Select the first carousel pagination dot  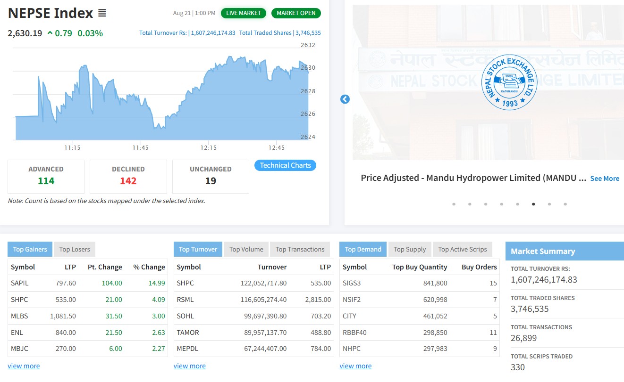click(x=454, y=204)
